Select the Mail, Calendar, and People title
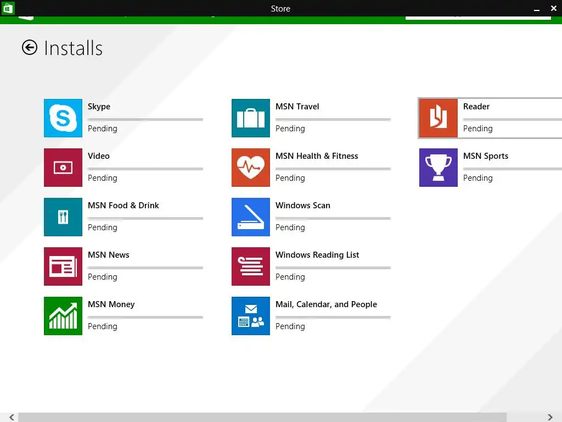The height and width of the screenshot is (422, 562). [x=326, y=304]
